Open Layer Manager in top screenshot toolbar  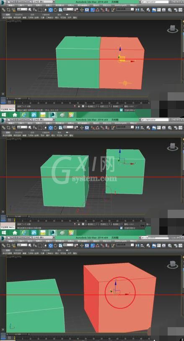click(x=148, y=10)
